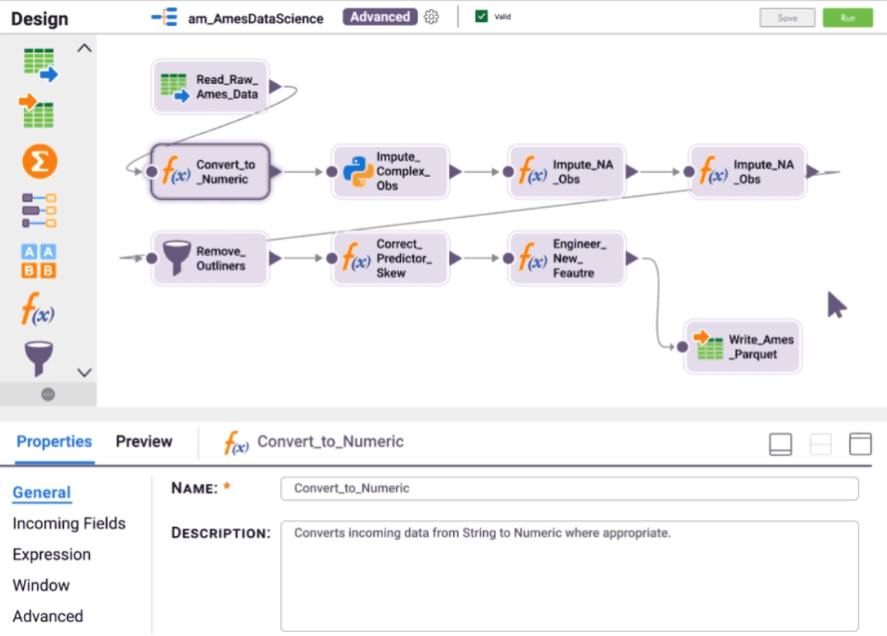Open the General properties section
Image resolution: width=887 pixels, height=636 pixels.
click(x=42, y=492)
